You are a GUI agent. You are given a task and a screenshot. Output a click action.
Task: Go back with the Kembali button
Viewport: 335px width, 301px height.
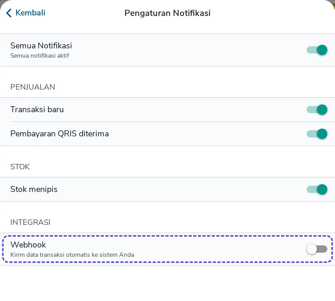pos(26,13)
